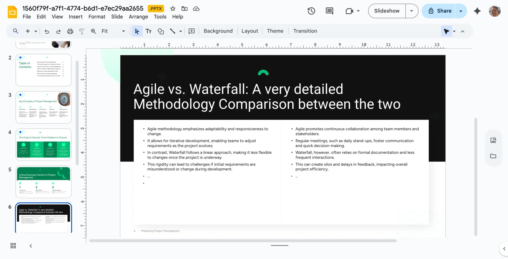Open grid view of slides
The image size is (508, 259).
(x=13, y=246)
